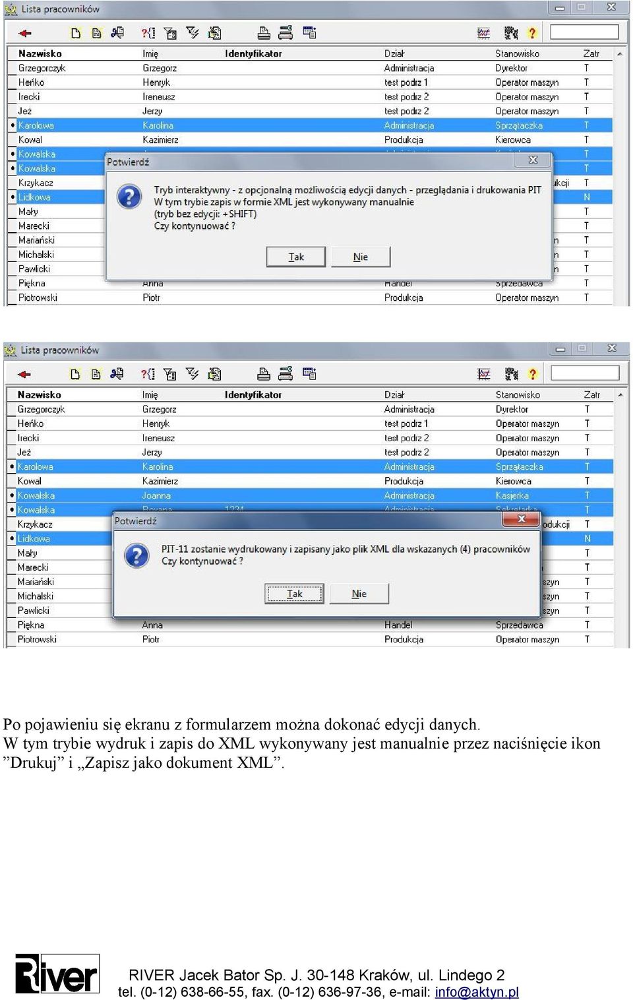Click first printer icon in first window toolbar

264,32
